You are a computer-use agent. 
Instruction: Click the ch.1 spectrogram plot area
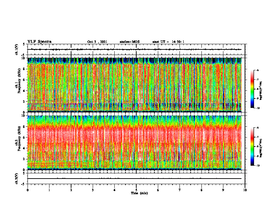click(135, 85)
